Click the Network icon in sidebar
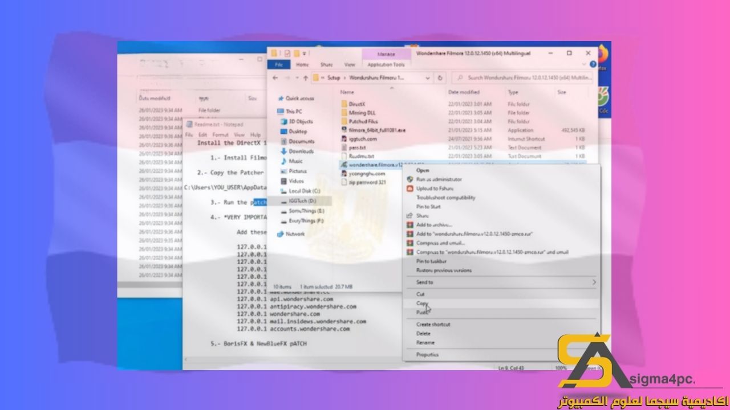The image size is (730, 410). [x=281, y=234]
